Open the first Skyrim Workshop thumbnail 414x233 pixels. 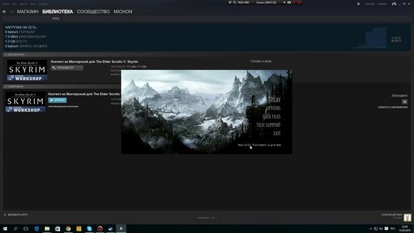(27, 71)
